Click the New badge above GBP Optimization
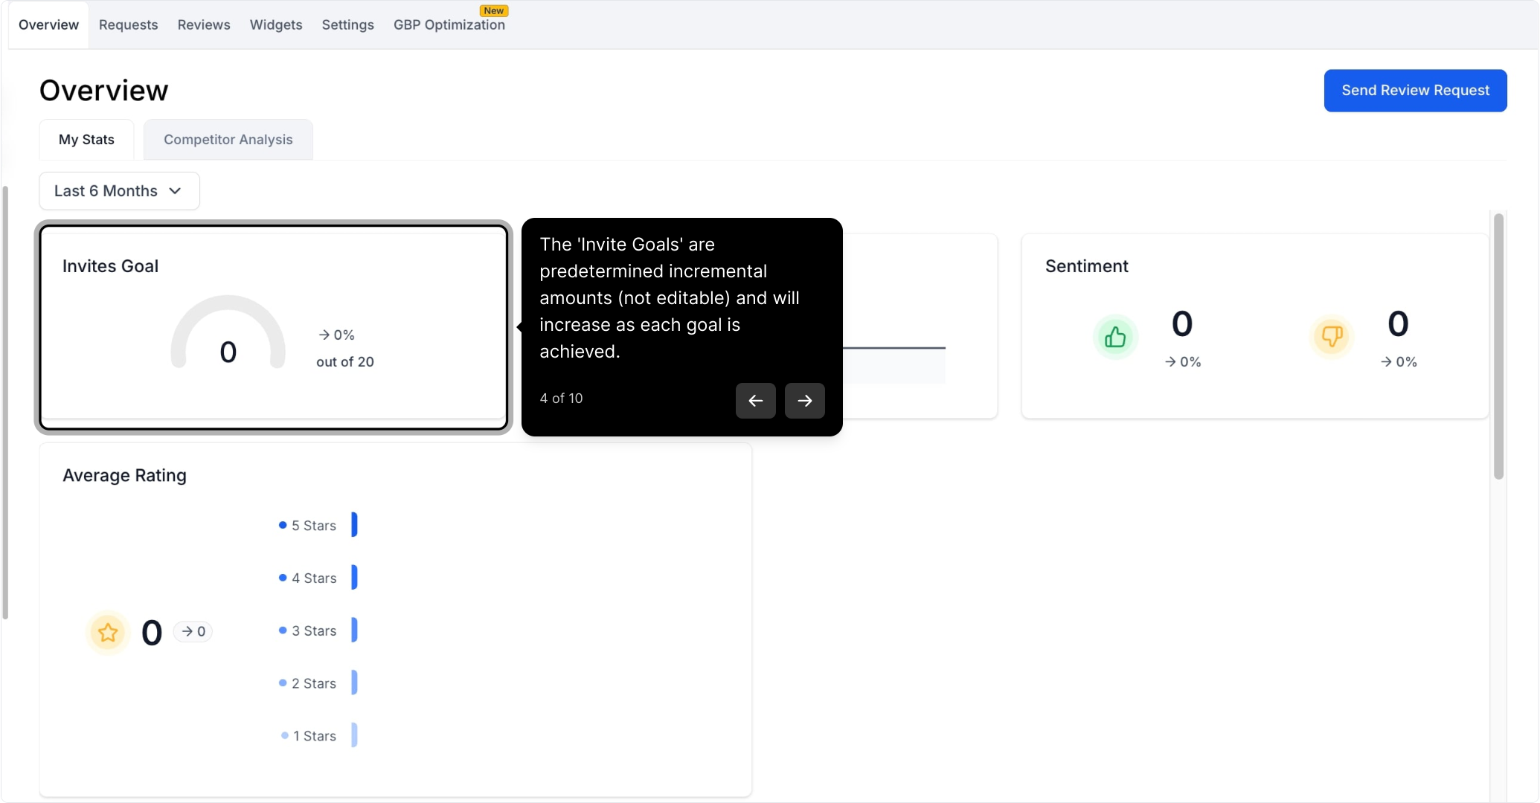Viewport: 1540px width, 803px height. pyautogui.click(x=494, y=10)
